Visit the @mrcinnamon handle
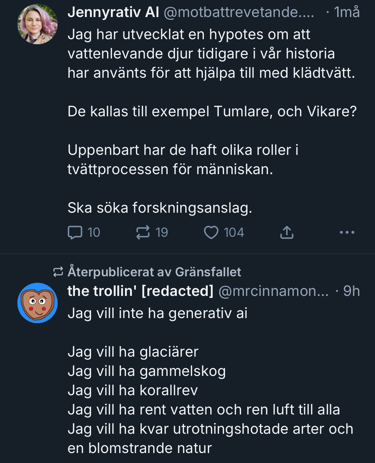 [273, 291]
